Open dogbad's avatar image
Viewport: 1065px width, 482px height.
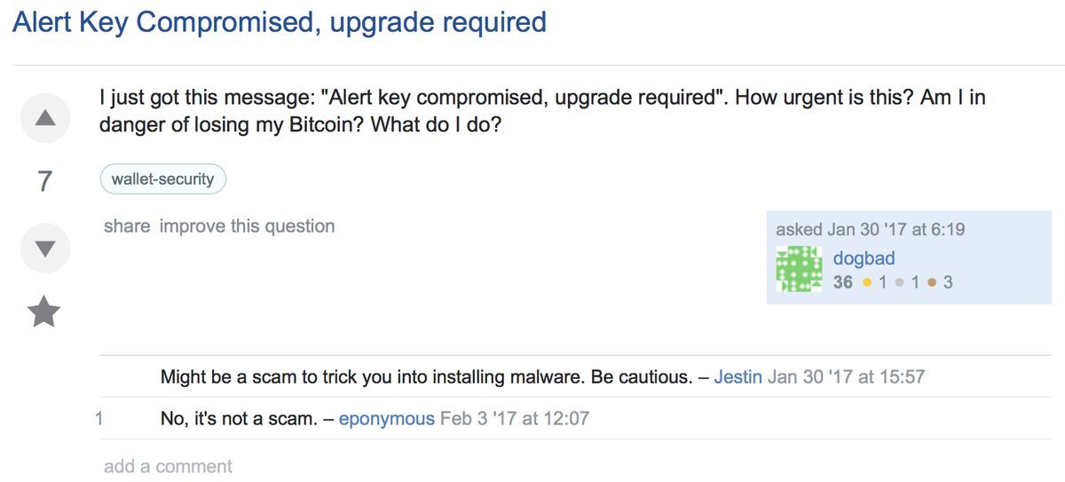(x=799, y=271)
